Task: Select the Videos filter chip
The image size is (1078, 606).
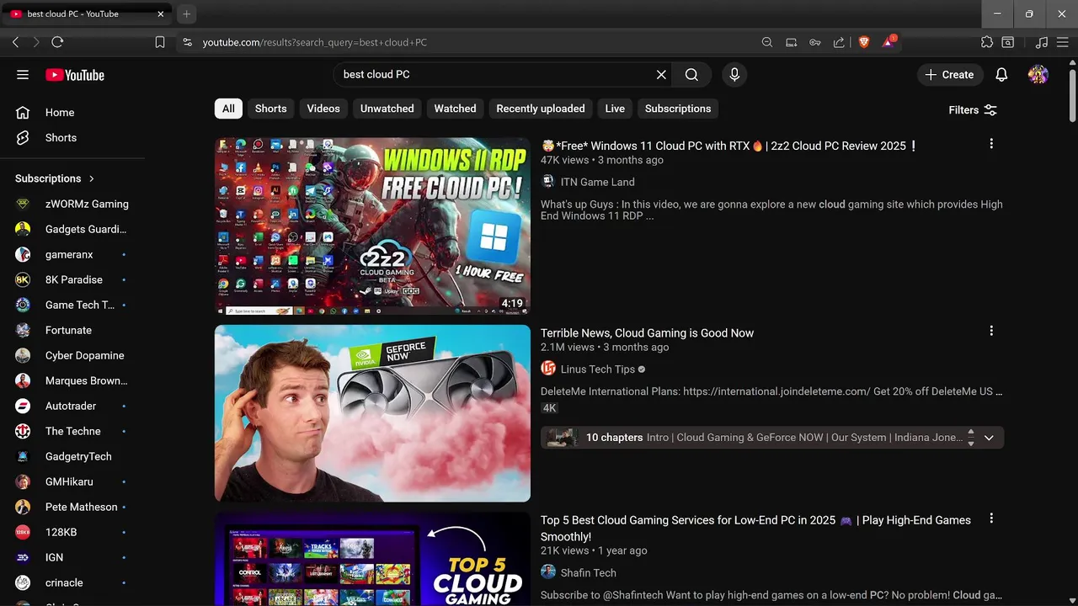Action: pyautogui.click(x=323, y=109)
